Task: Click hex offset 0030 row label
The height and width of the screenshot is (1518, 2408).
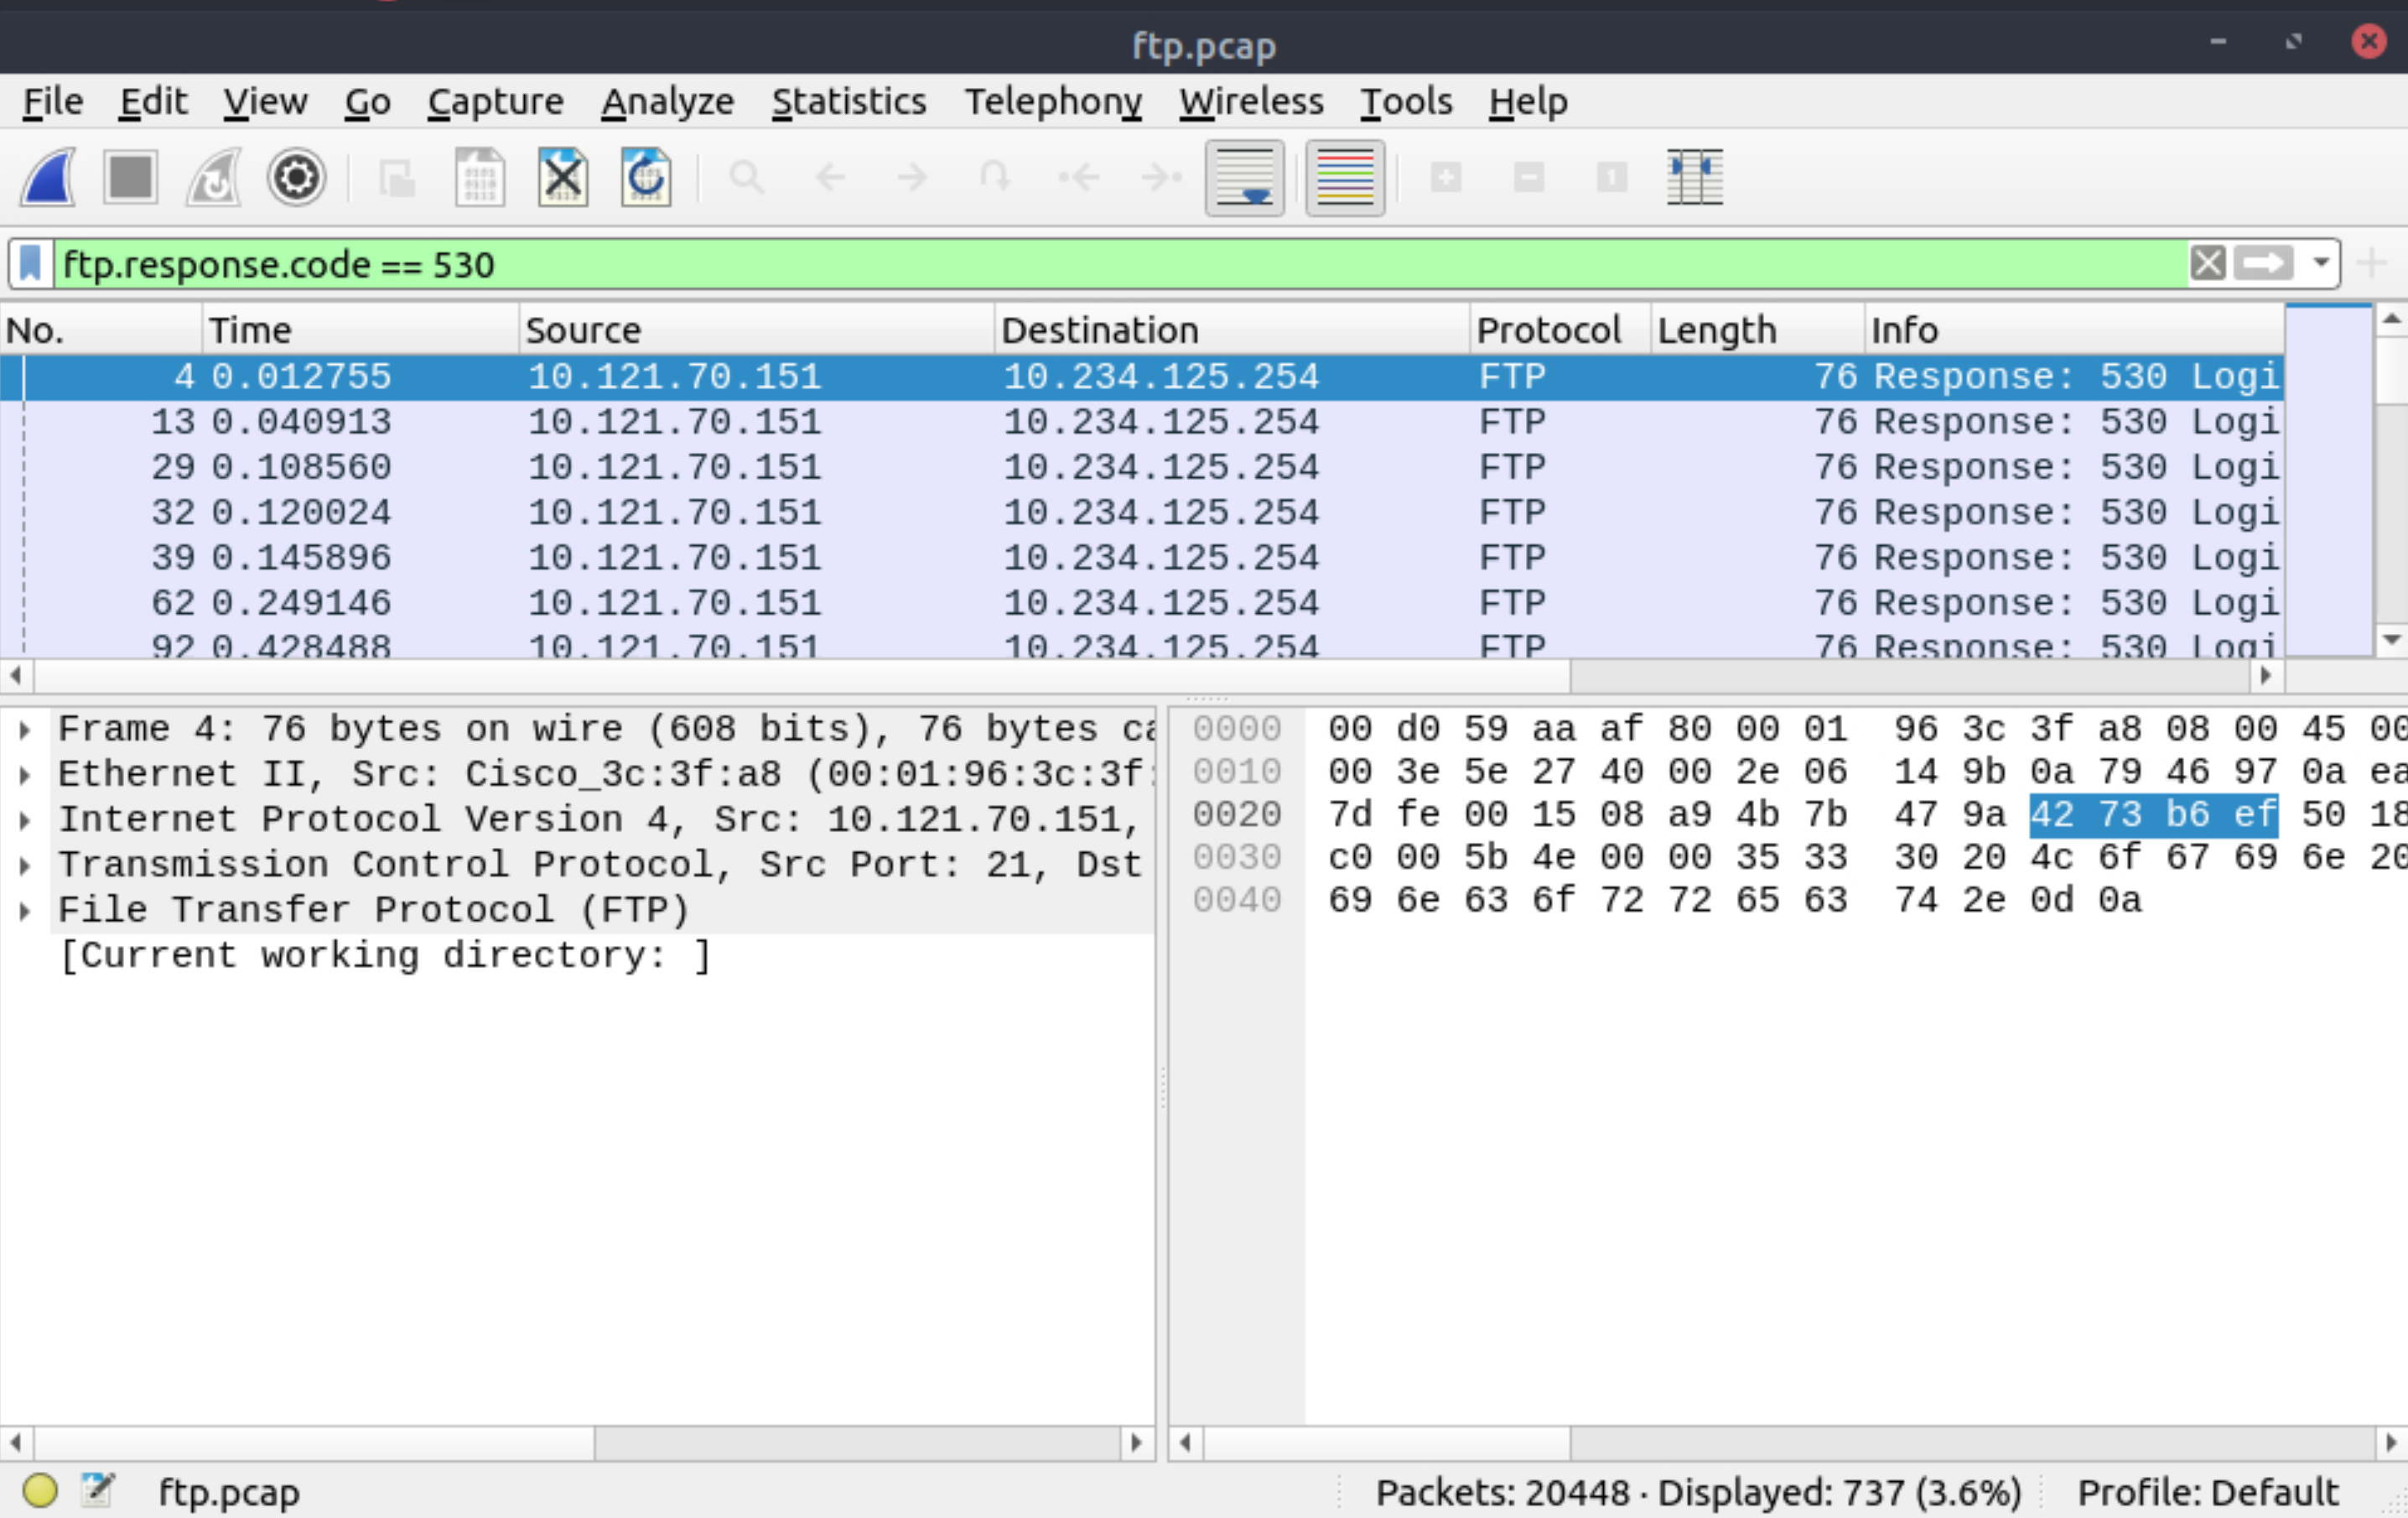Action: [x=1236, y=858]
